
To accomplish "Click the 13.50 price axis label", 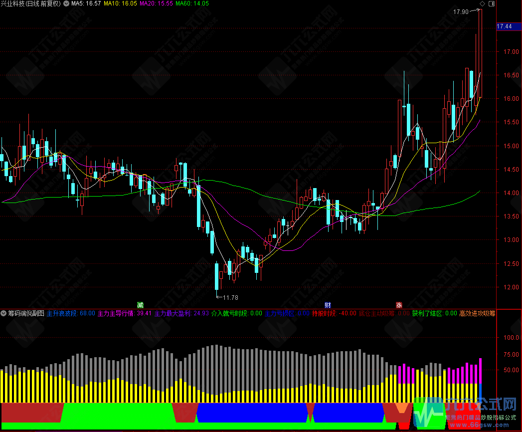I will point(511,216).
